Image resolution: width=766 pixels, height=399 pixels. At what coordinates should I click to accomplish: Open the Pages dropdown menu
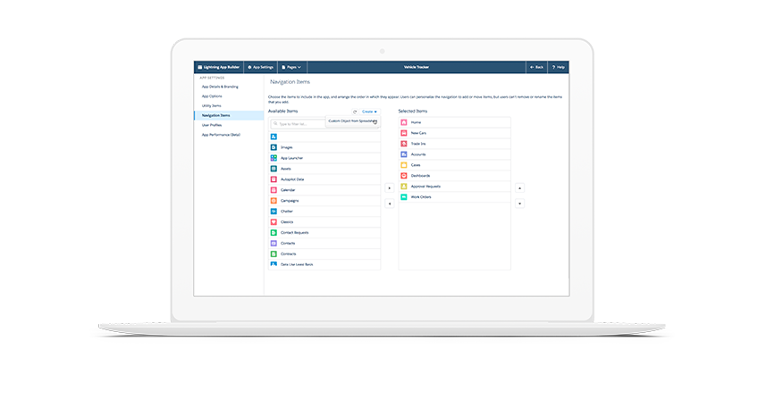click(x=291, y=67)
